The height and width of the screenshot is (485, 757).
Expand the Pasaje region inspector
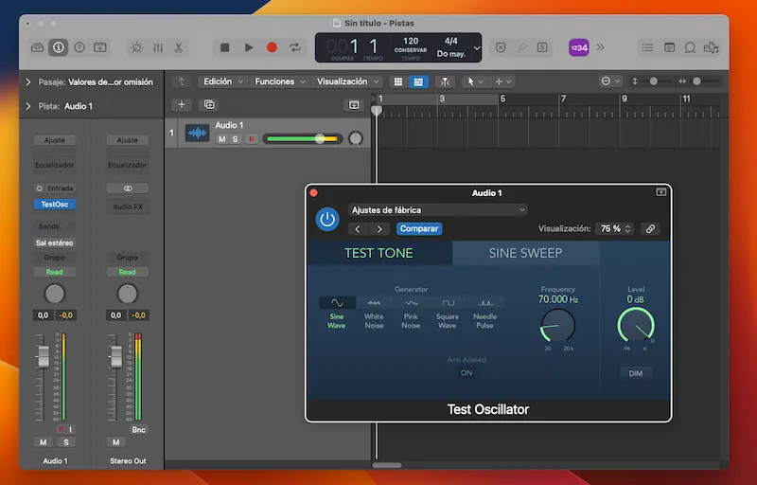click(28, 82)
